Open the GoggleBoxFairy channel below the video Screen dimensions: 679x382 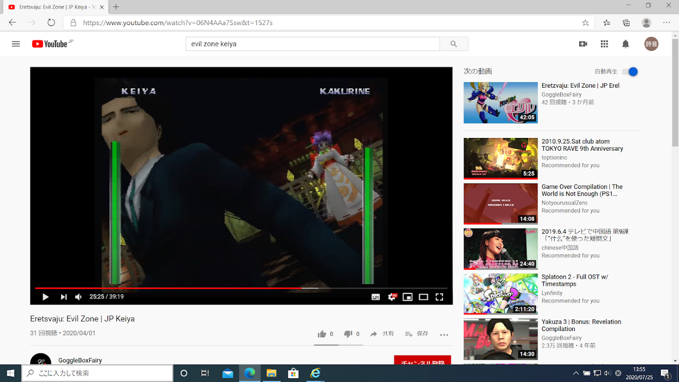(80, 360)
